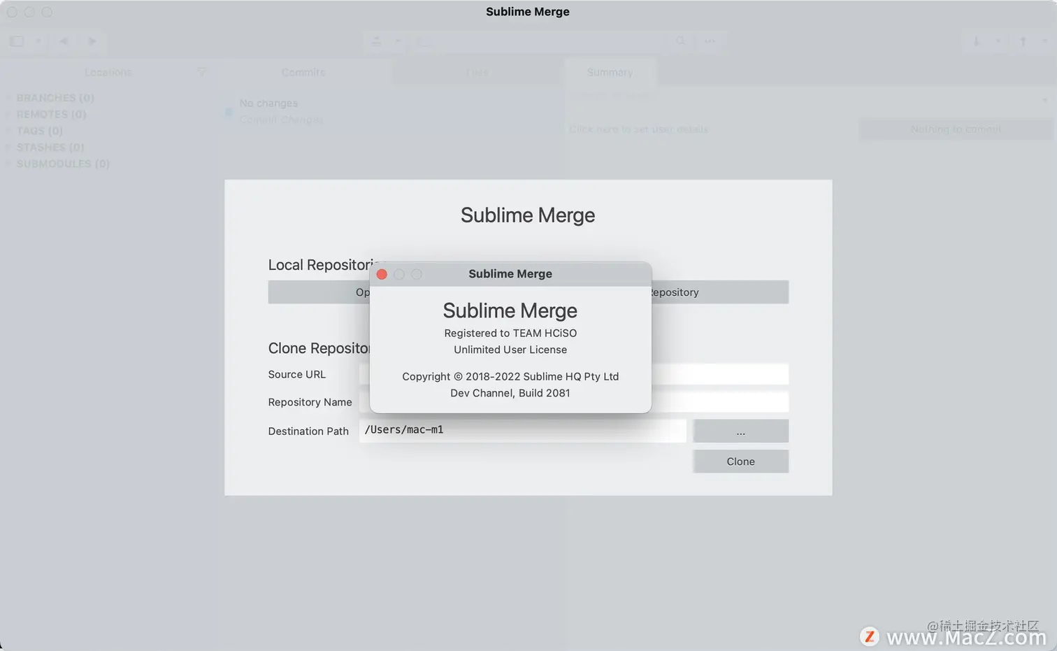Open the repository switcher icon in toolbar
This screenshot has height=651, width=1057.
tap(376, 41)
